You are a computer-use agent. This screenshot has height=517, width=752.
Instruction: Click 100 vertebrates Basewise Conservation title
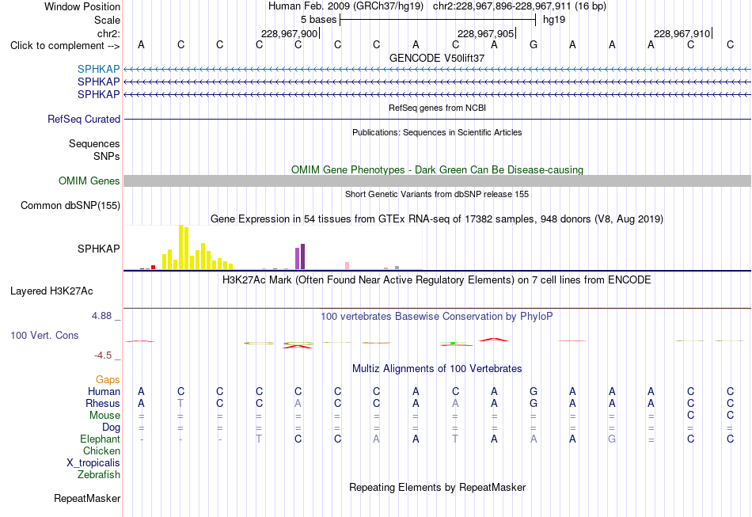(x=437, y=317)
